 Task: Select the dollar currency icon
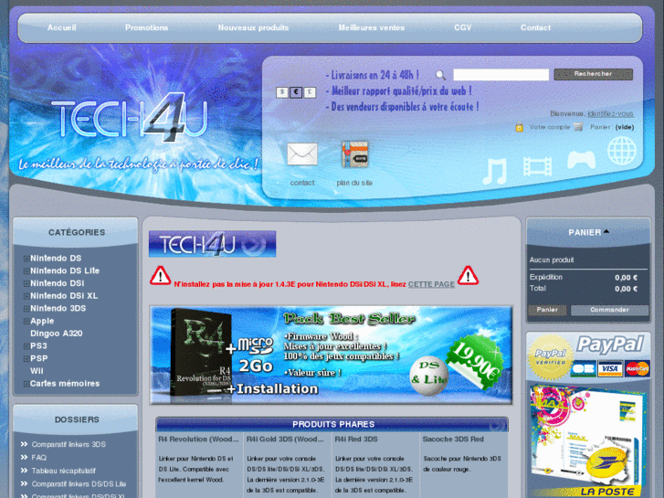(282, 92)
